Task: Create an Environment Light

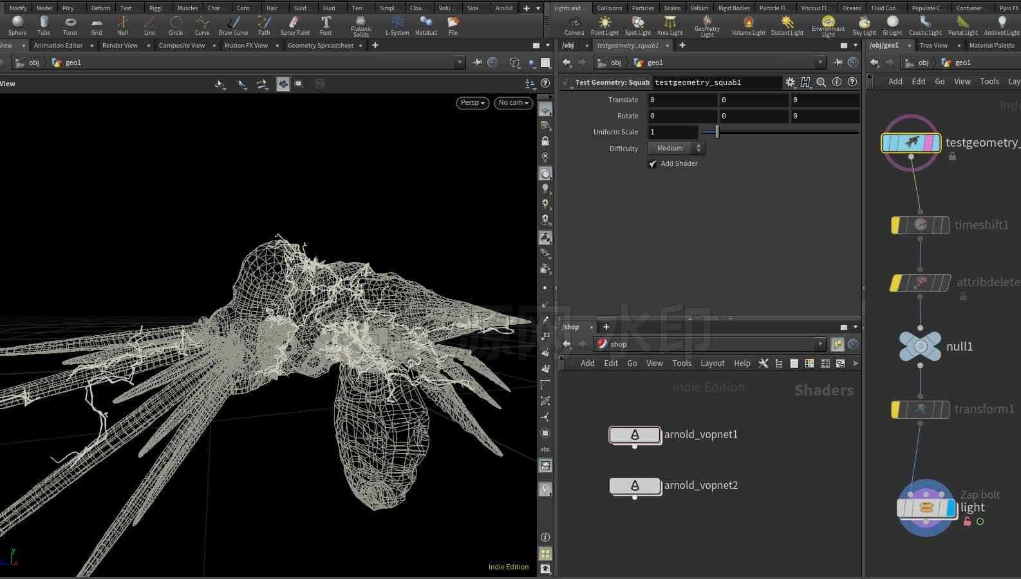Action: click(828, 26)
